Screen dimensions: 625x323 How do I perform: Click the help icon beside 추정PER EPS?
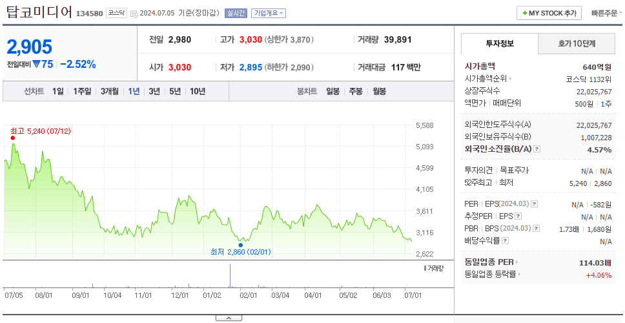point(518,216)
